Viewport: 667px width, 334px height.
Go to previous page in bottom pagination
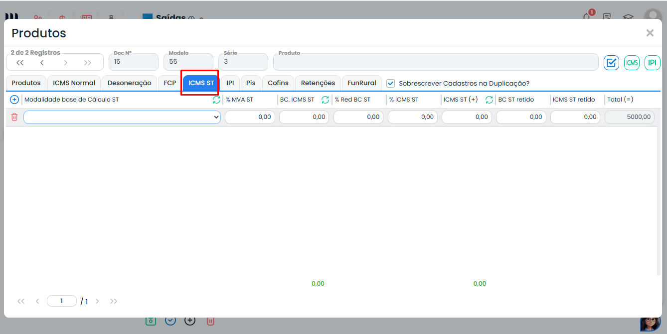tap(37, 301)
